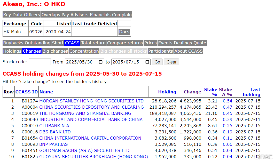
Task: Open the Citibank N.A. link
Action: tap(55, 126)
